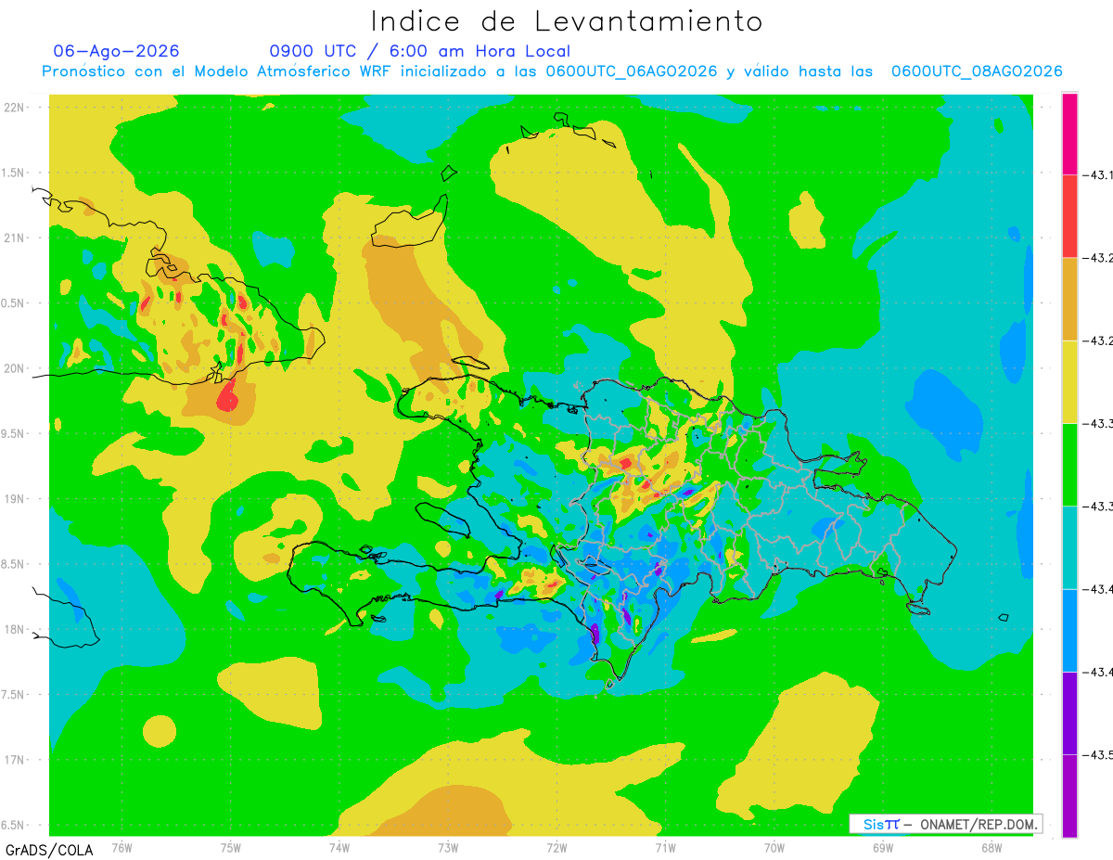Click '0900 UTC / 6:00 am Hora Local'

(420, 51)
